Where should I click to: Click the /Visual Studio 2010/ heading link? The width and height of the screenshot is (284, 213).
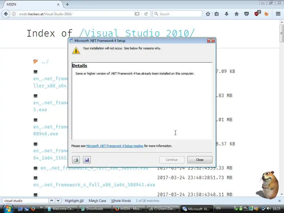(137, 33)
